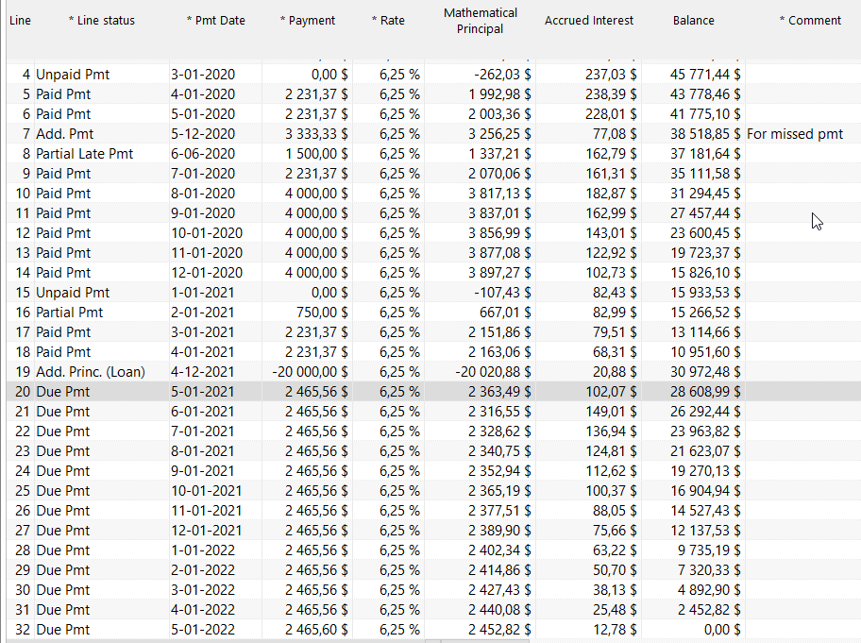The width and height of the screenshot is (861, 643).
Task: Select the Accrued Interest column header
Action: click(x=589, y=21)
